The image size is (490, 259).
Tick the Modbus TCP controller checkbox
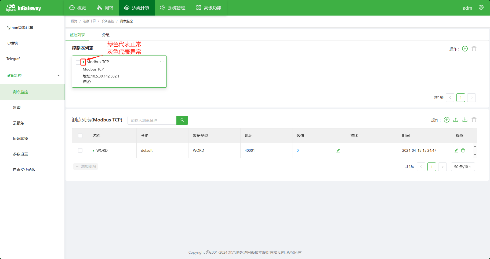click(x=78, y=62)
